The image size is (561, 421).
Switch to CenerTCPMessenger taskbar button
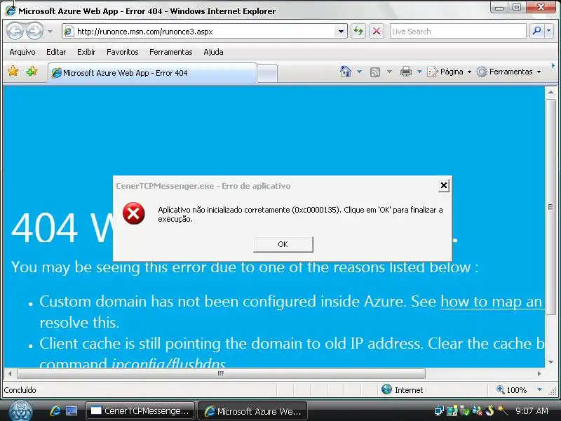(140, 411)
